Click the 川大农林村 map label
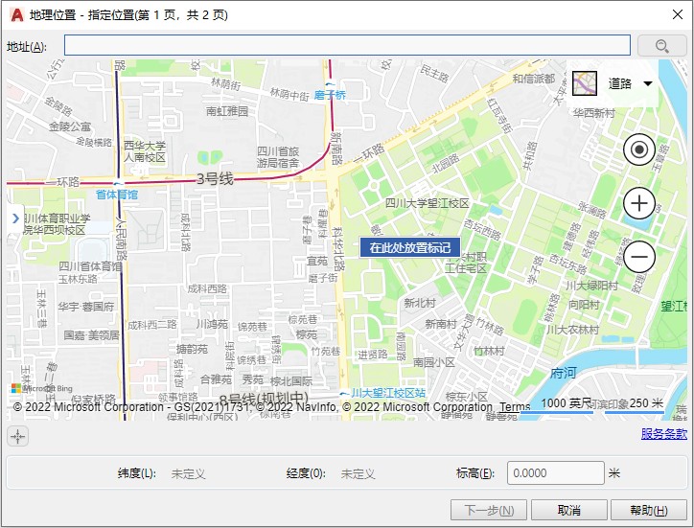The height and width of the screenshot is (528, 694). [572, 330]
